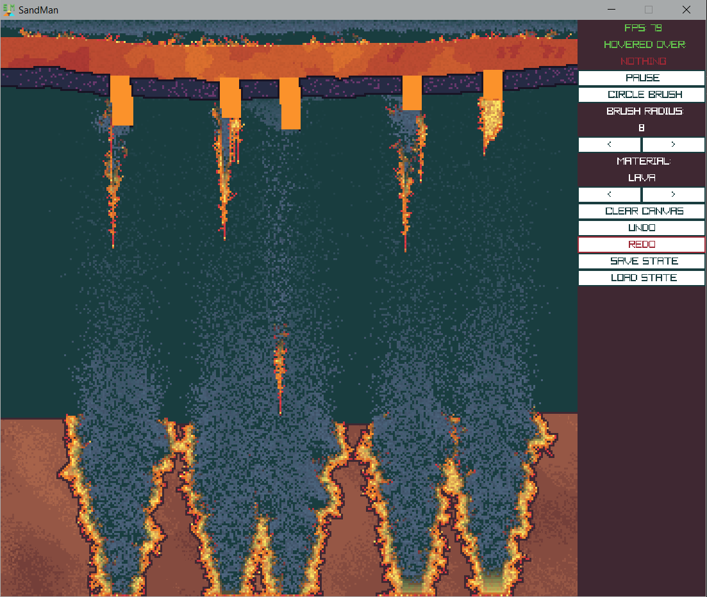Minimize the SandMan window
This screenshot has width=707, height=597.
coord(612,10)
